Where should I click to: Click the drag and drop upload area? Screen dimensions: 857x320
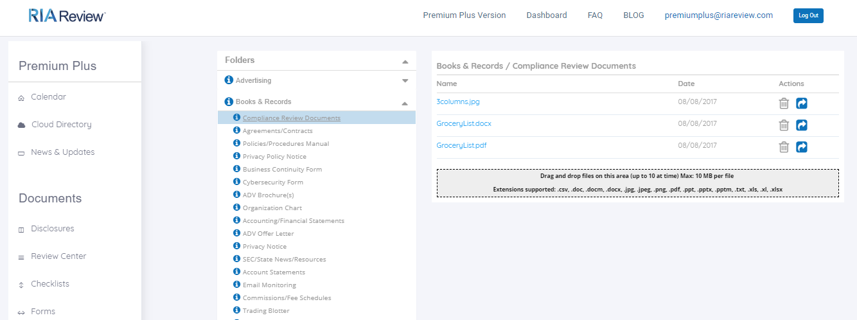pos(638,183)
